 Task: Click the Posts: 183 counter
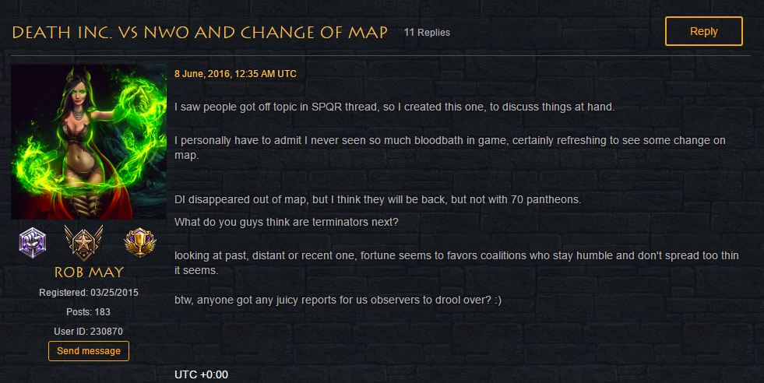click(x=88, y=312)
